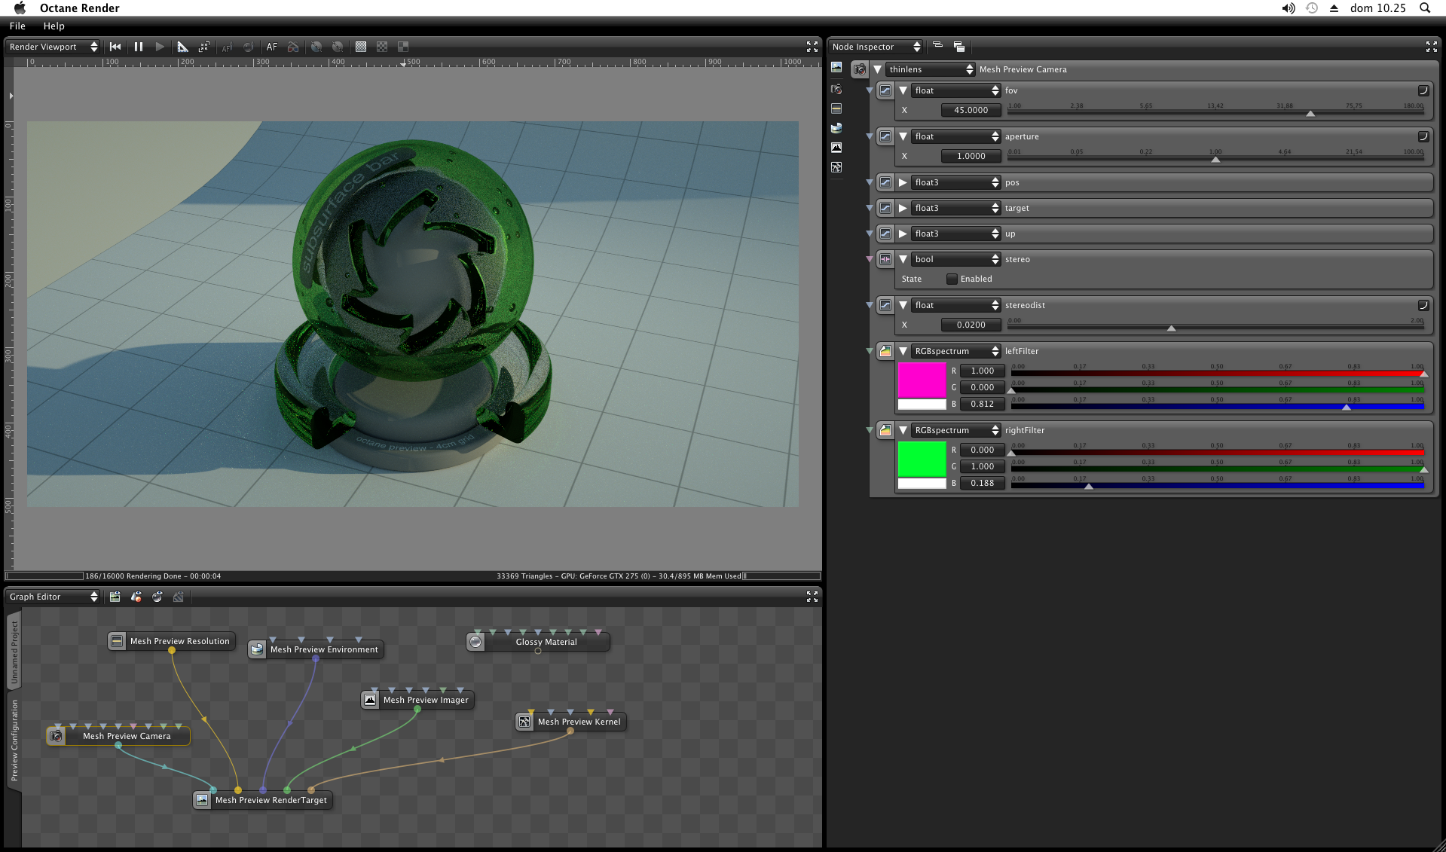Click the Mesh Preview Imager node icon

(x=370, y=700)
